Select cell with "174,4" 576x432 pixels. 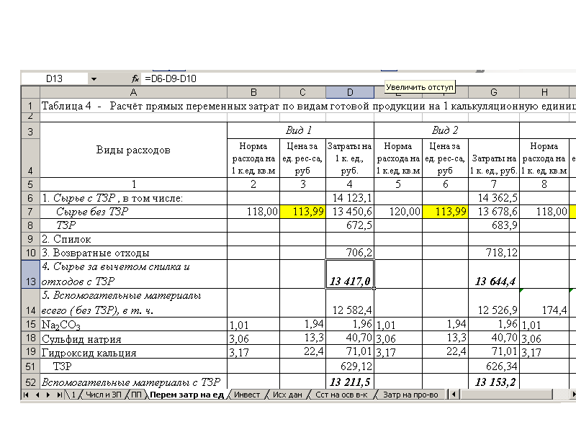coord(544,303)
